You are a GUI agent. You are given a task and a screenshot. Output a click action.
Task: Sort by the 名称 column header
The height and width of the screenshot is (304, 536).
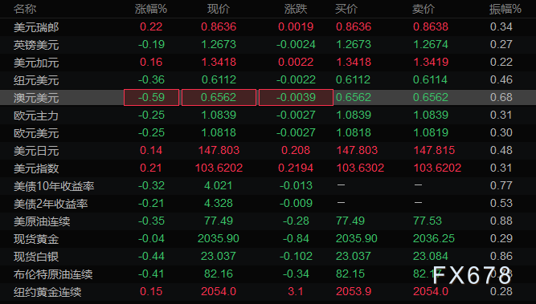click(25, 9)
